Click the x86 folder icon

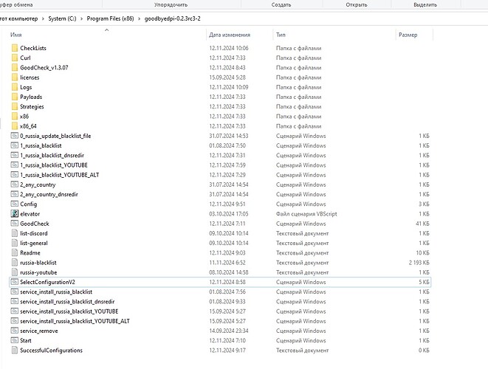coord(14,116)
